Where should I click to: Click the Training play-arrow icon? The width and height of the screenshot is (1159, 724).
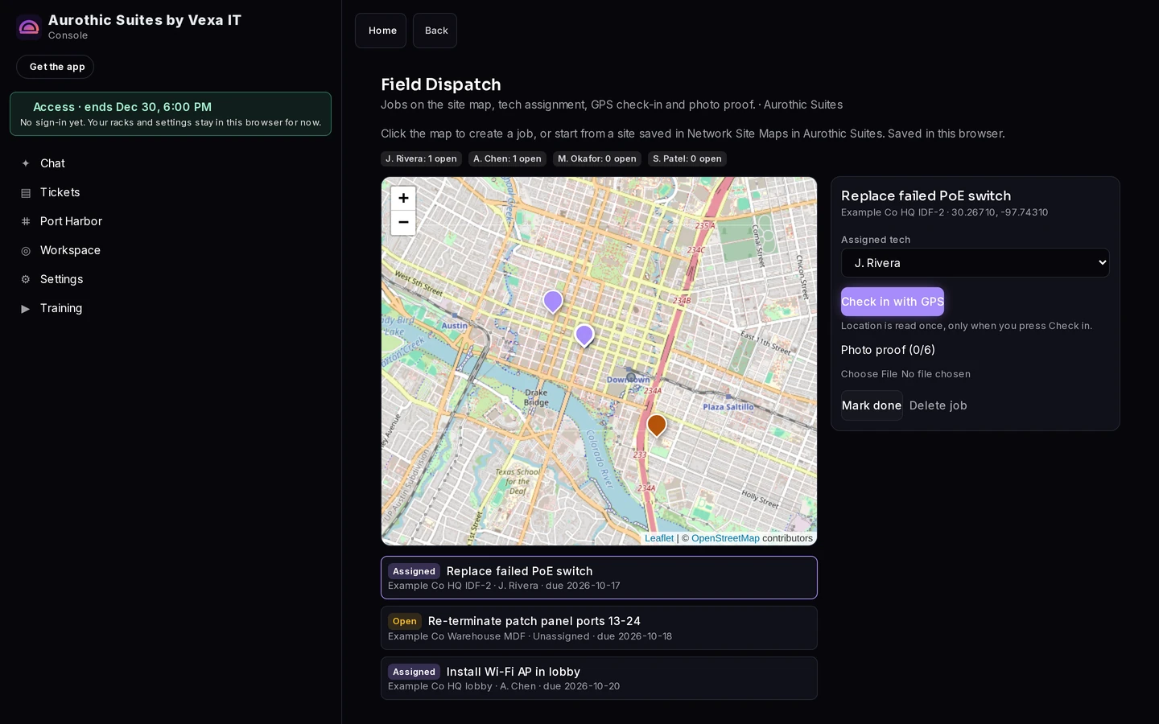coord(26,308)
